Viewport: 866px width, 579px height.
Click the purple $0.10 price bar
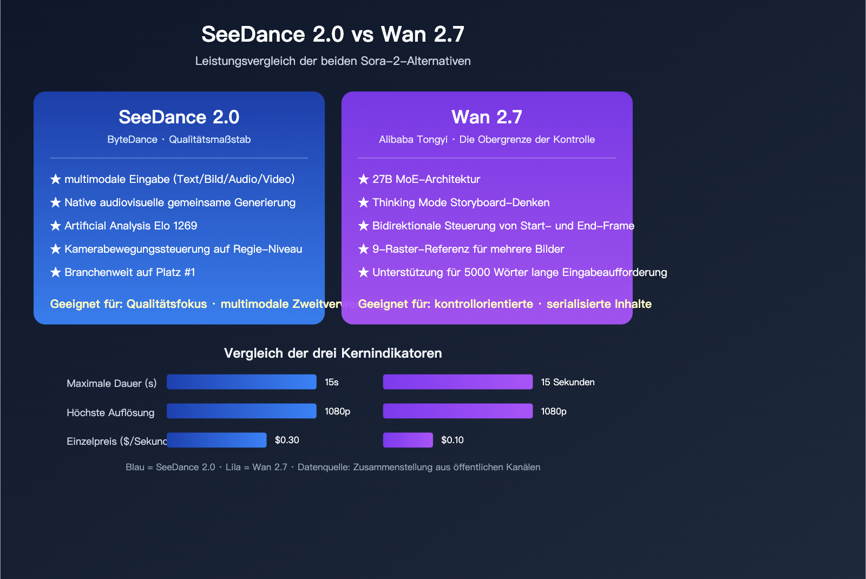(408, 440)
